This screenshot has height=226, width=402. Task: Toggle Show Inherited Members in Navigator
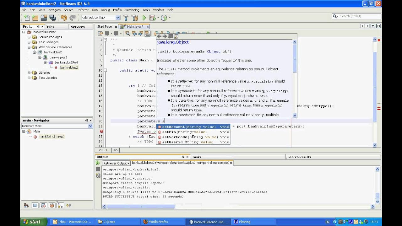click(26, 205)
